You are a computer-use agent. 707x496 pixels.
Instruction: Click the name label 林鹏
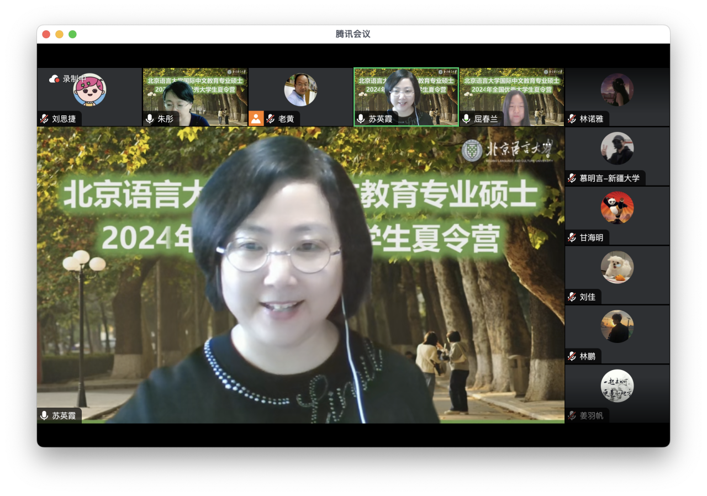pos(588,356)
